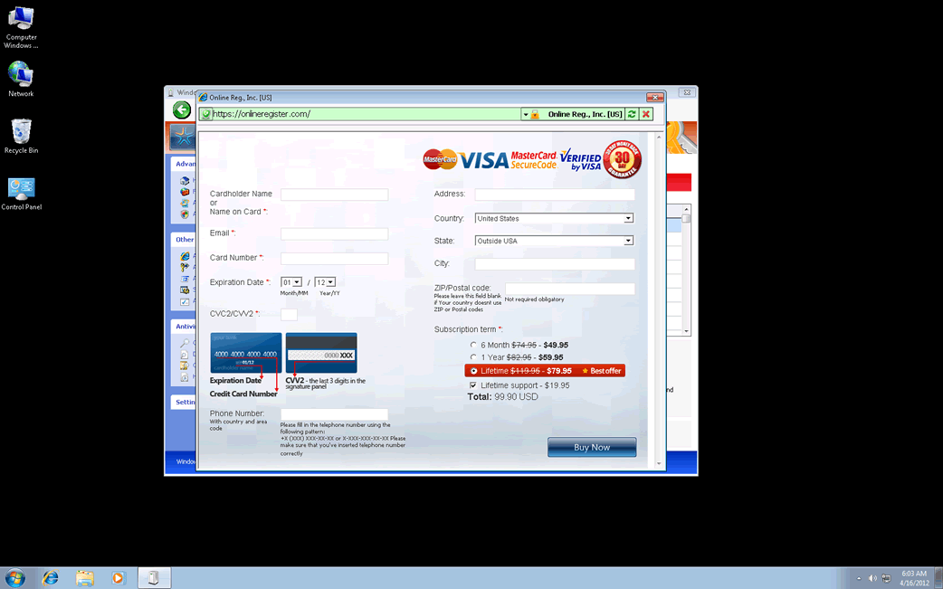943x589 pixels.
Task: Select the 6 Month subscription option
Action: pos(473,345)
